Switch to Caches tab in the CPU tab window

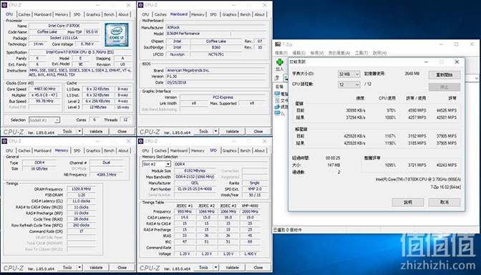(x=24, y=14)
